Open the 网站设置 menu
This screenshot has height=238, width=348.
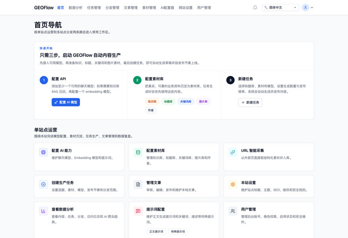coord(186,7)
